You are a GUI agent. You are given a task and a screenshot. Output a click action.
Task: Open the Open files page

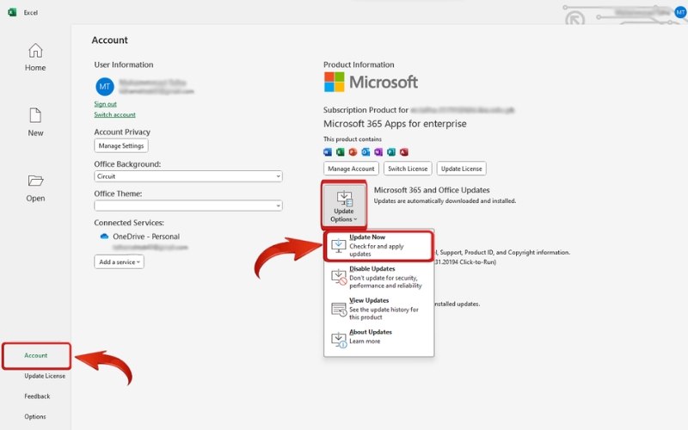(x=35, y=188)
